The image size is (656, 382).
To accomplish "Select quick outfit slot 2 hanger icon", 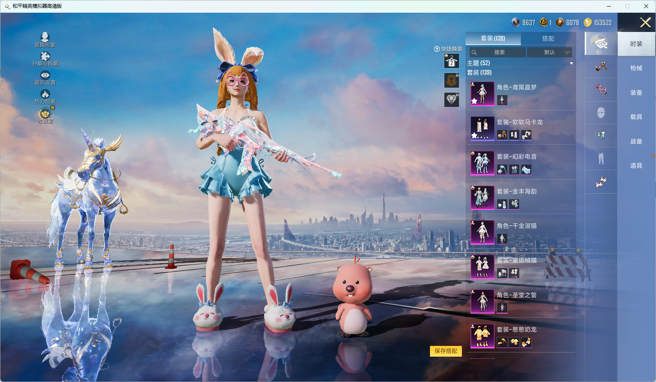I will point(451,61).
